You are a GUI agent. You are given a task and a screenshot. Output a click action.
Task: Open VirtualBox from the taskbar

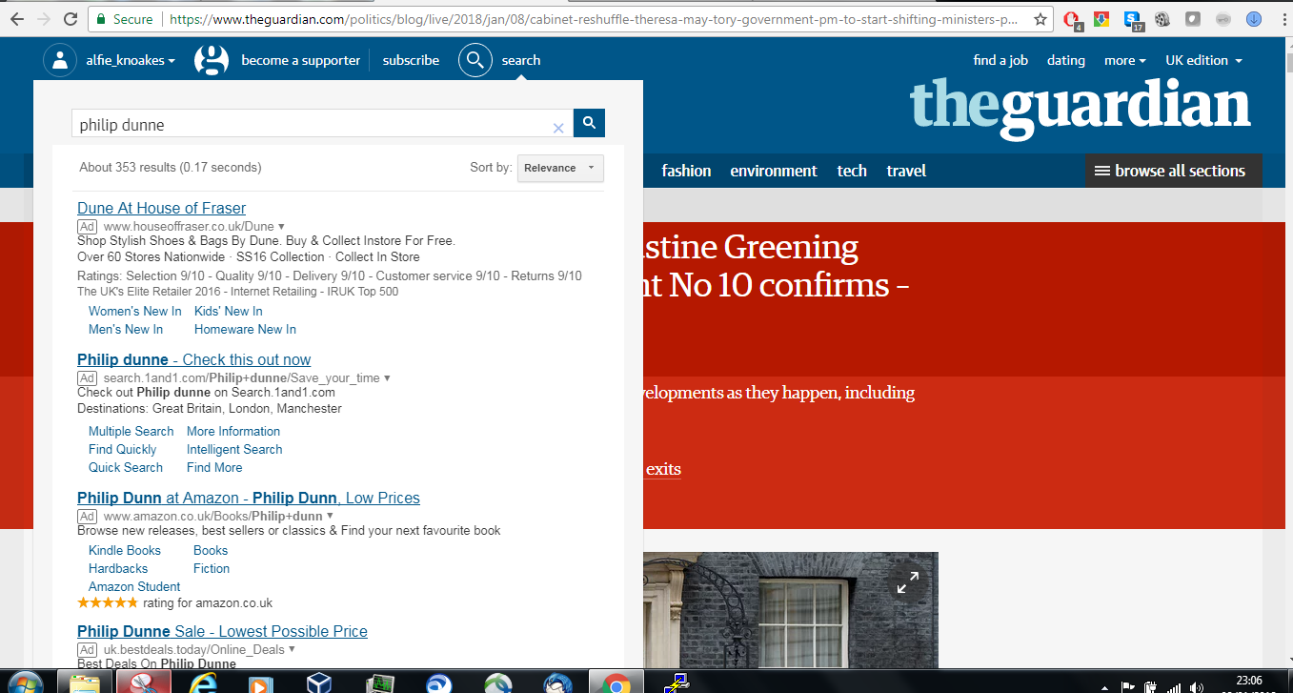(x=320, y=683)
